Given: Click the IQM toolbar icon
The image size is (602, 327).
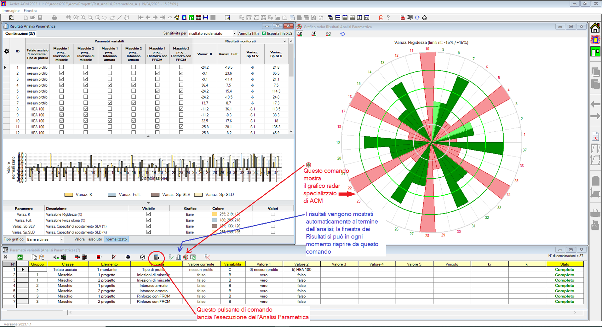Looking at the screenshot, I should click(410, 18).
